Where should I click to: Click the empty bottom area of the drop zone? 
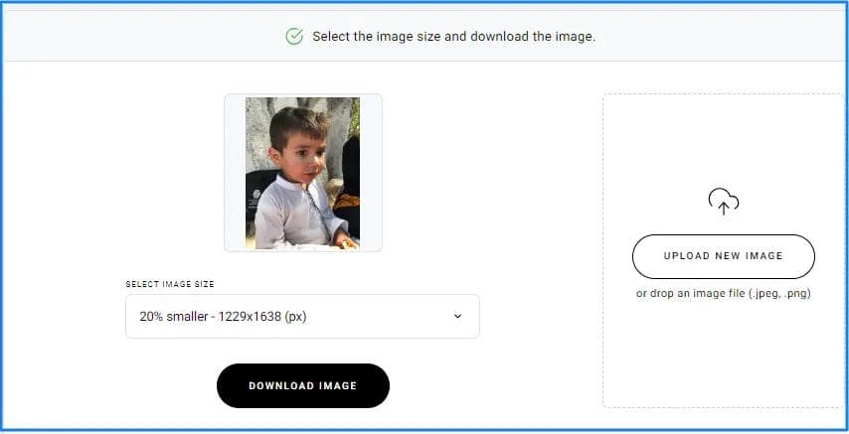coord(723,367)
